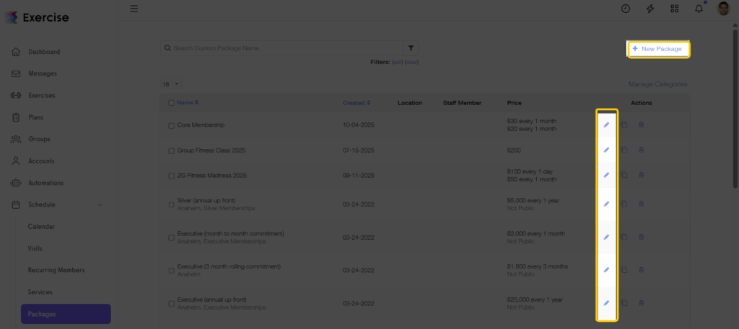
Task: Duplicate Silver (annual up front) package
Action: (624, 204)
